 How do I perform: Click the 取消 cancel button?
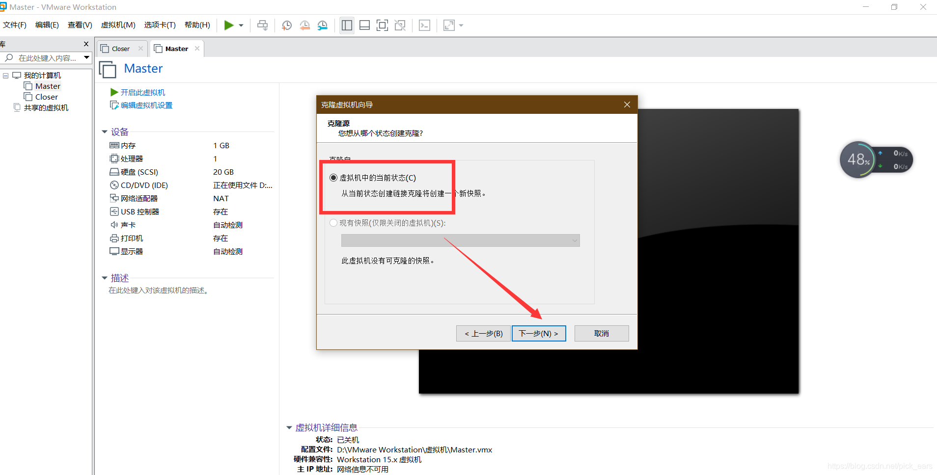coord(602,334)
